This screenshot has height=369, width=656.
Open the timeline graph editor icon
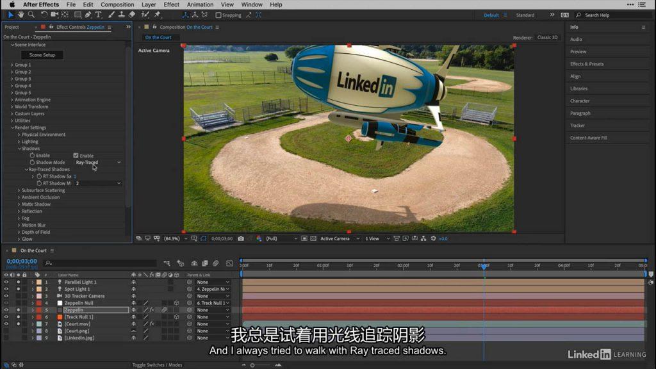pos(229,263)
